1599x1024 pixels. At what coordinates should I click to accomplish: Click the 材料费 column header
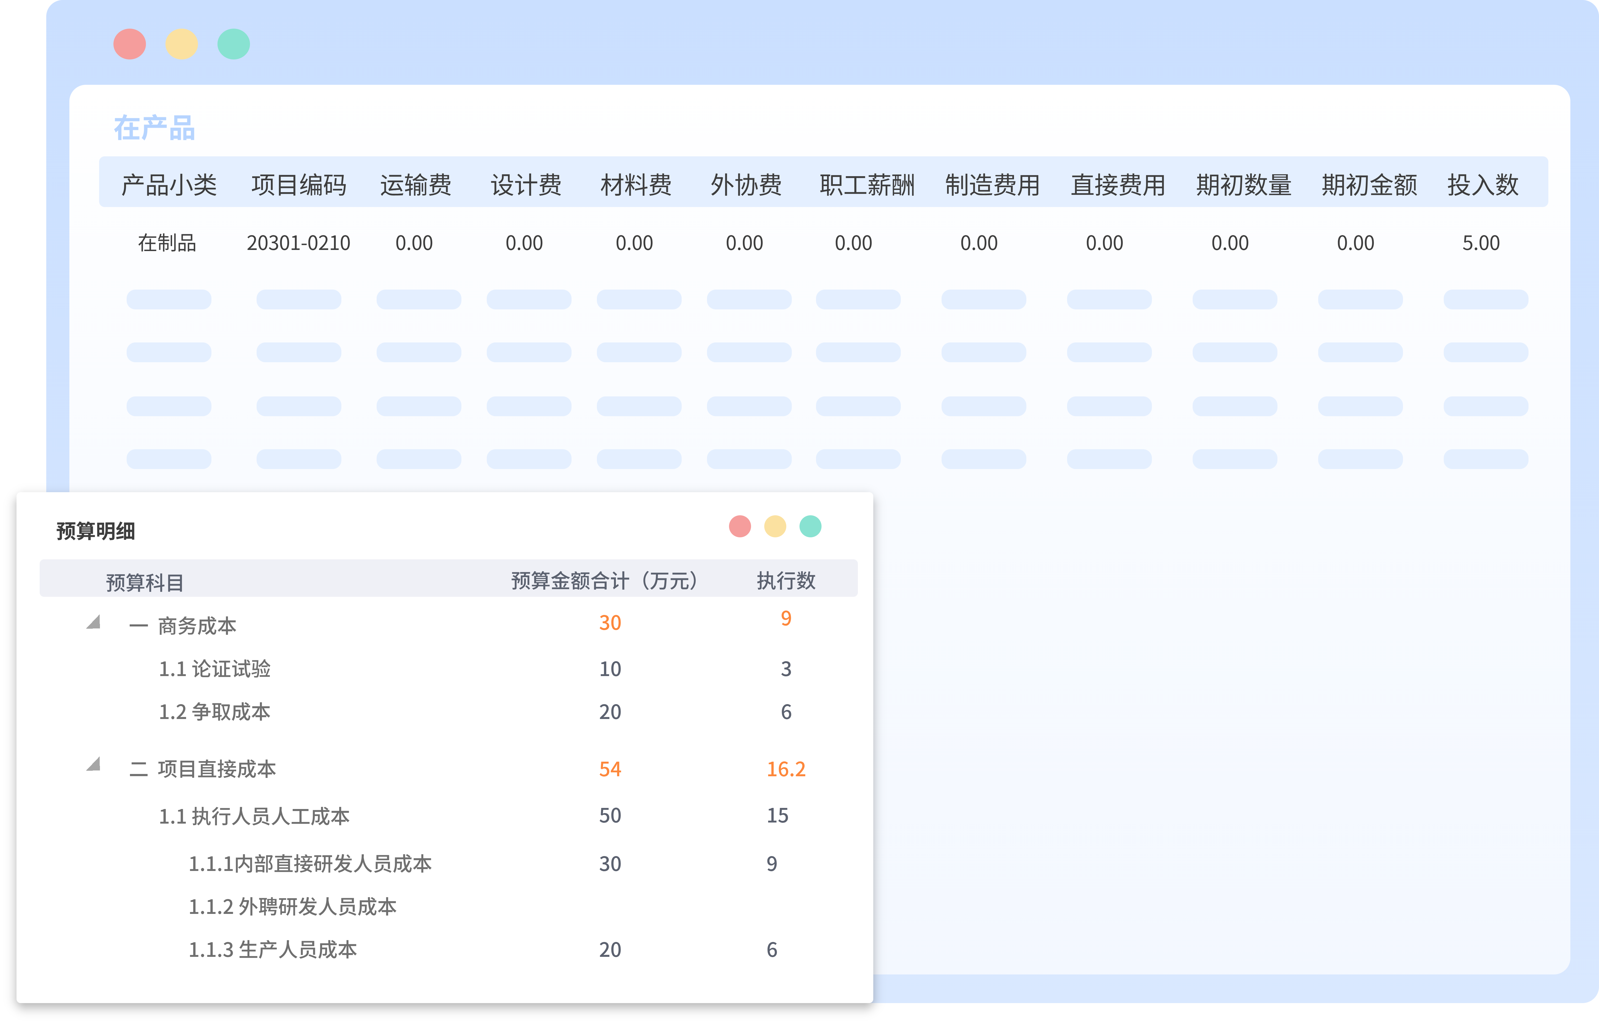(636, 185)
